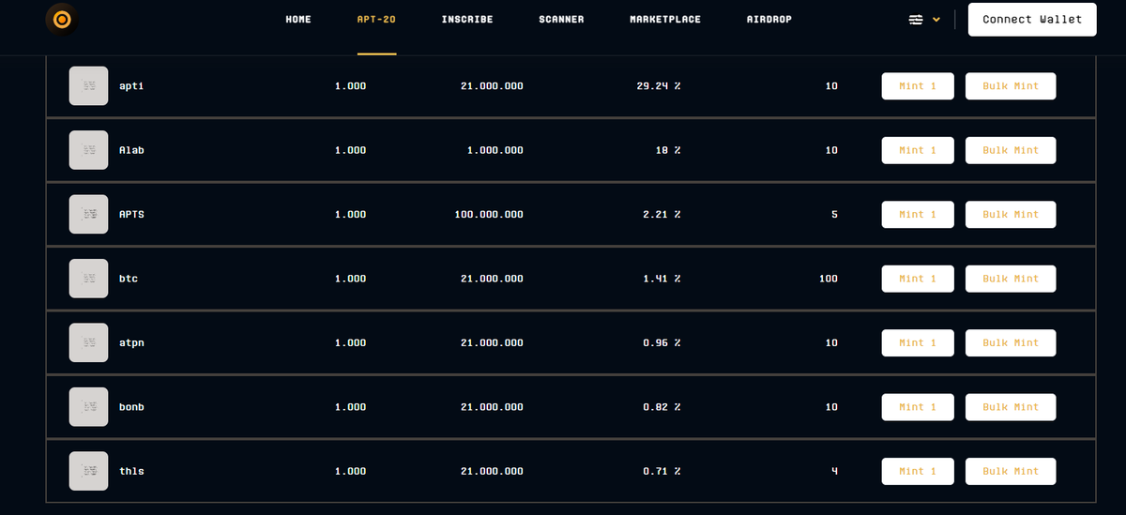The image size is (1126, 515).
Task: Mint 1 of the thls token
Action: pos(918,471)
